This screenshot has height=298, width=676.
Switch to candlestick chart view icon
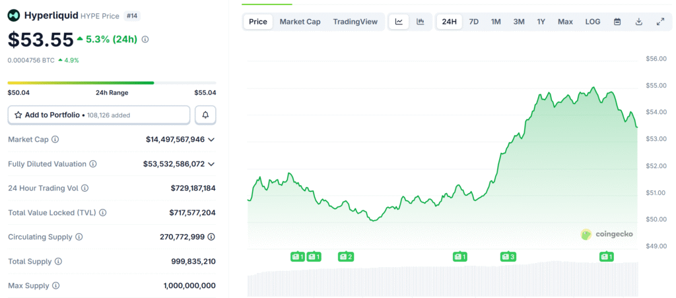(x=421, y=22)
